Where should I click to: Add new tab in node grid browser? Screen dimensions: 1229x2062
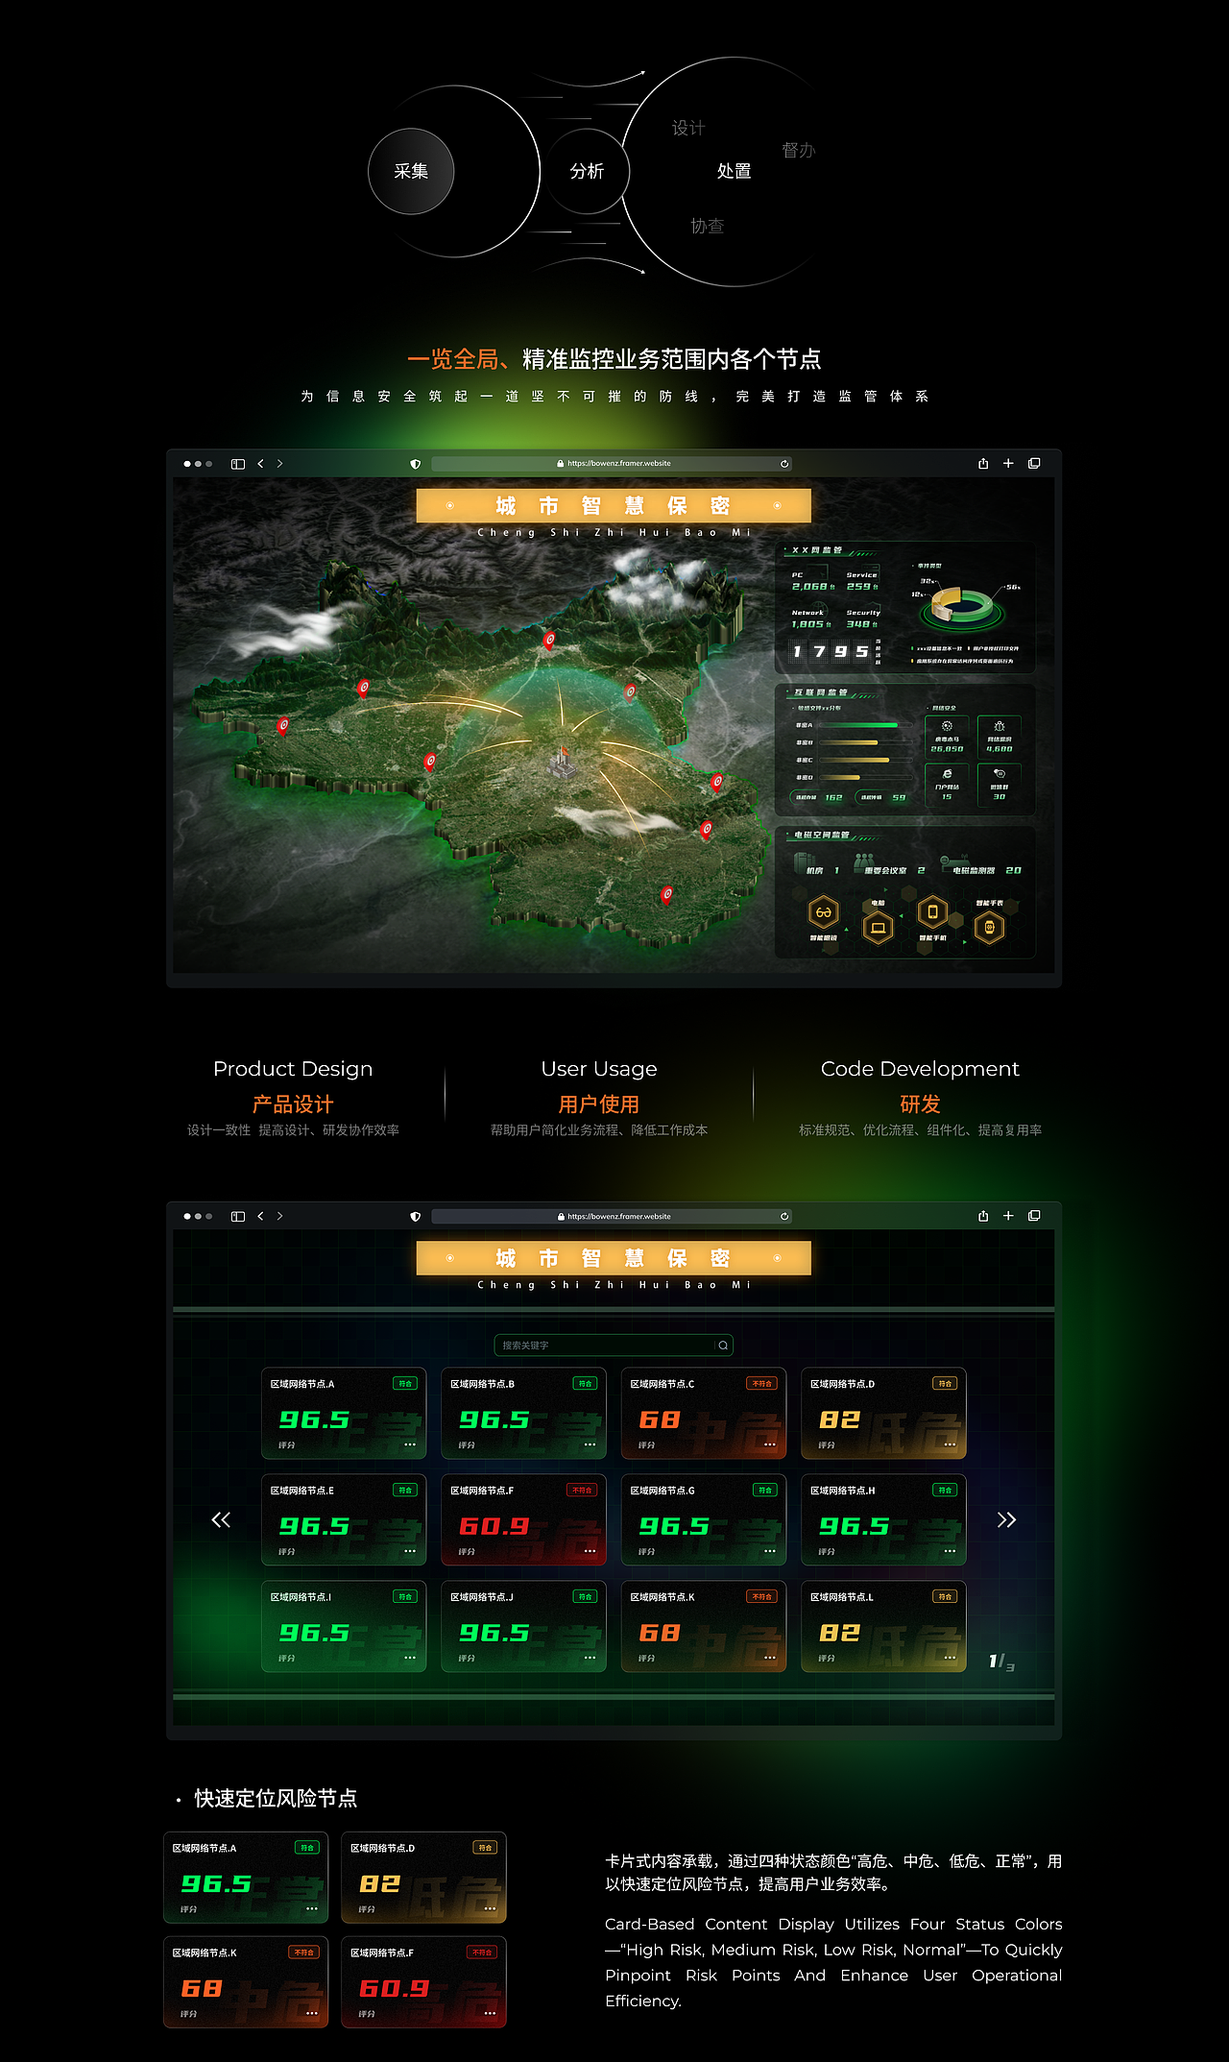(x=1008, y=1216)
